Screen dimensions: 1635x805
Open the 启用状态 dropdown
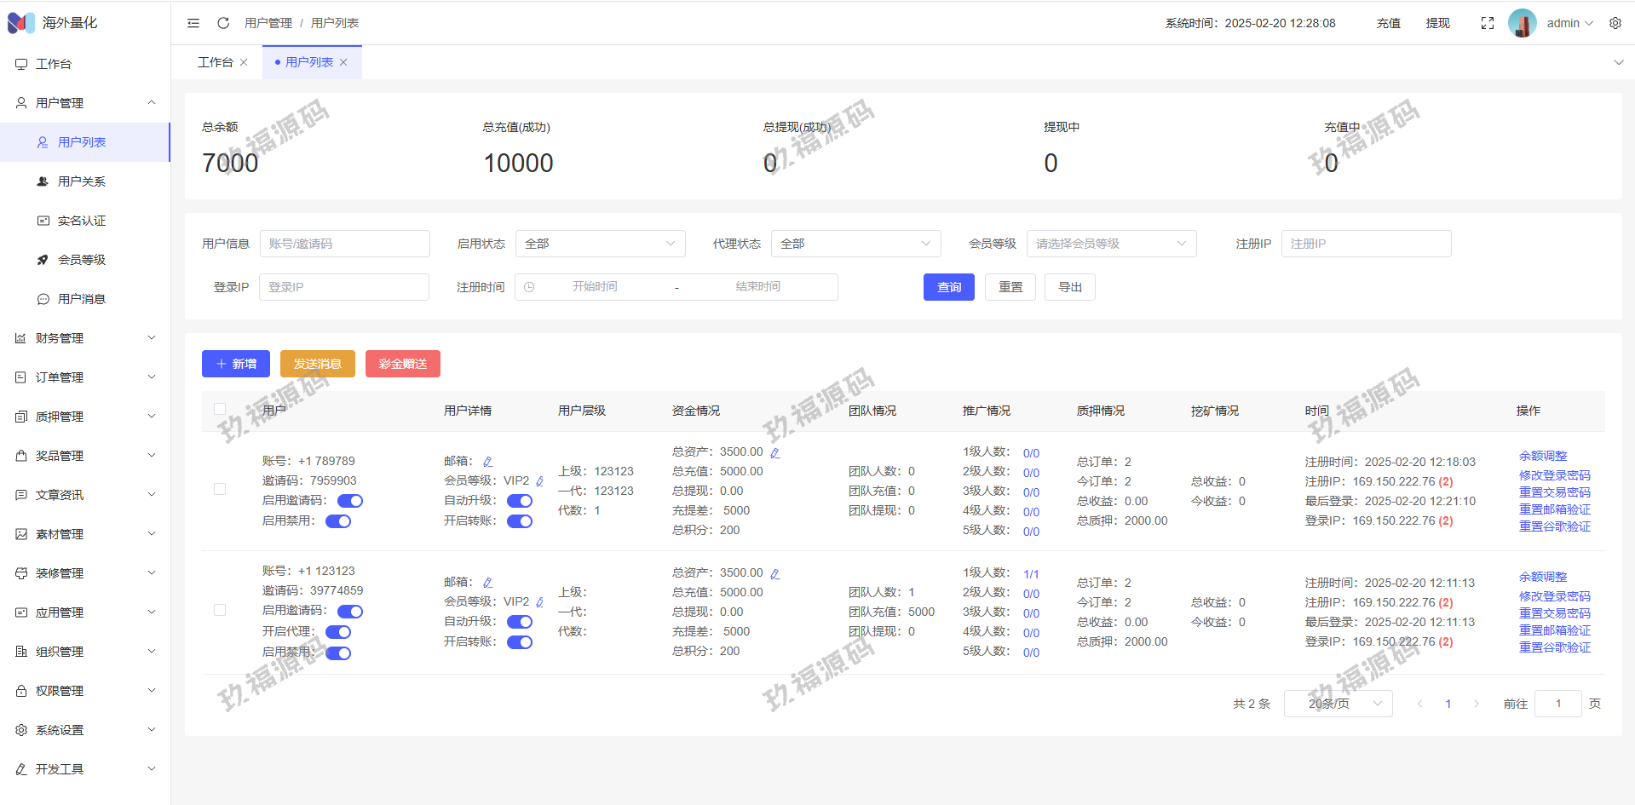(x=600, y=244)
